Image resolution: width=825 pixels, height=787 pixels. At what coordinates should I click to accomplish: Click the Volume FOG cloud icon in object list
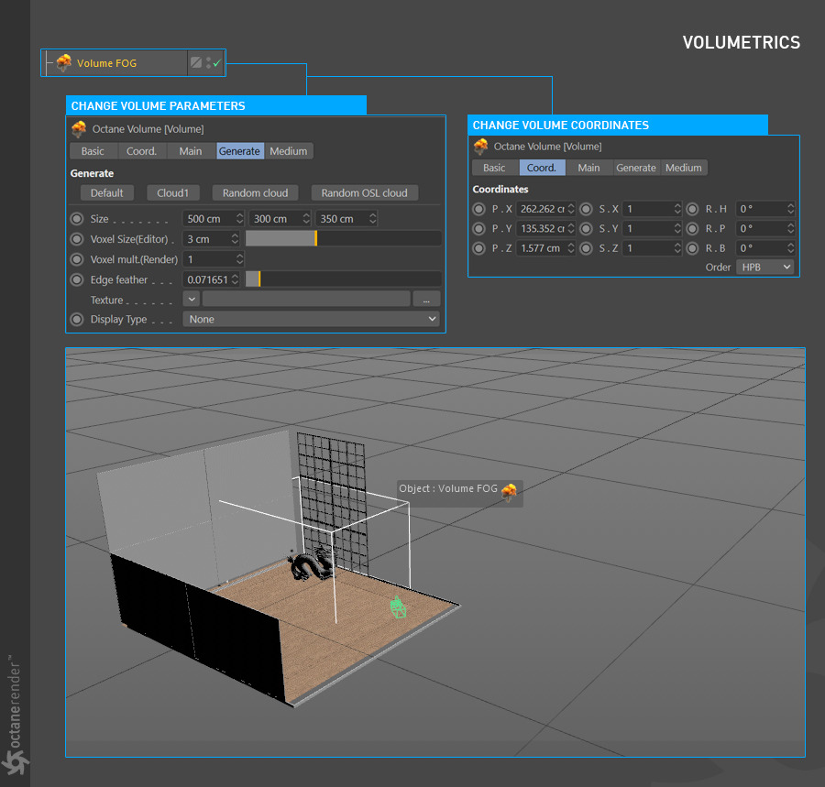(x=63, y=63)
